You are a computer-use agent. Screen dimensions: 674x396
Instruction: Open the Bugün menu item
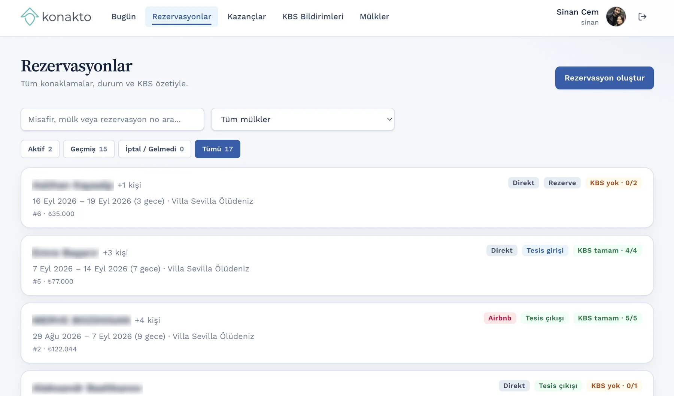[x=124, y=16]
